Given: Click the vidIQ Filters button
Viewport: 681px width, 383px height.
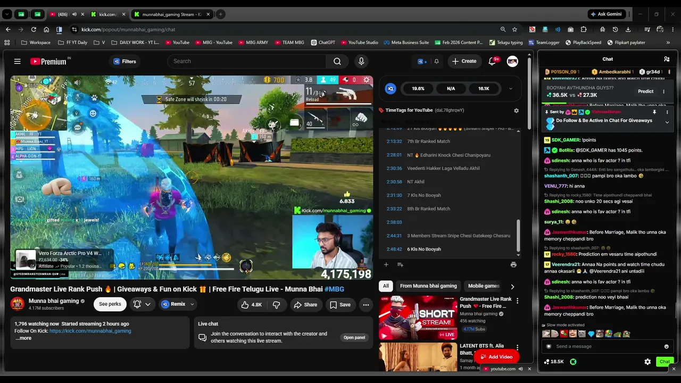Looking at the screenshot, I should (125, 61).
